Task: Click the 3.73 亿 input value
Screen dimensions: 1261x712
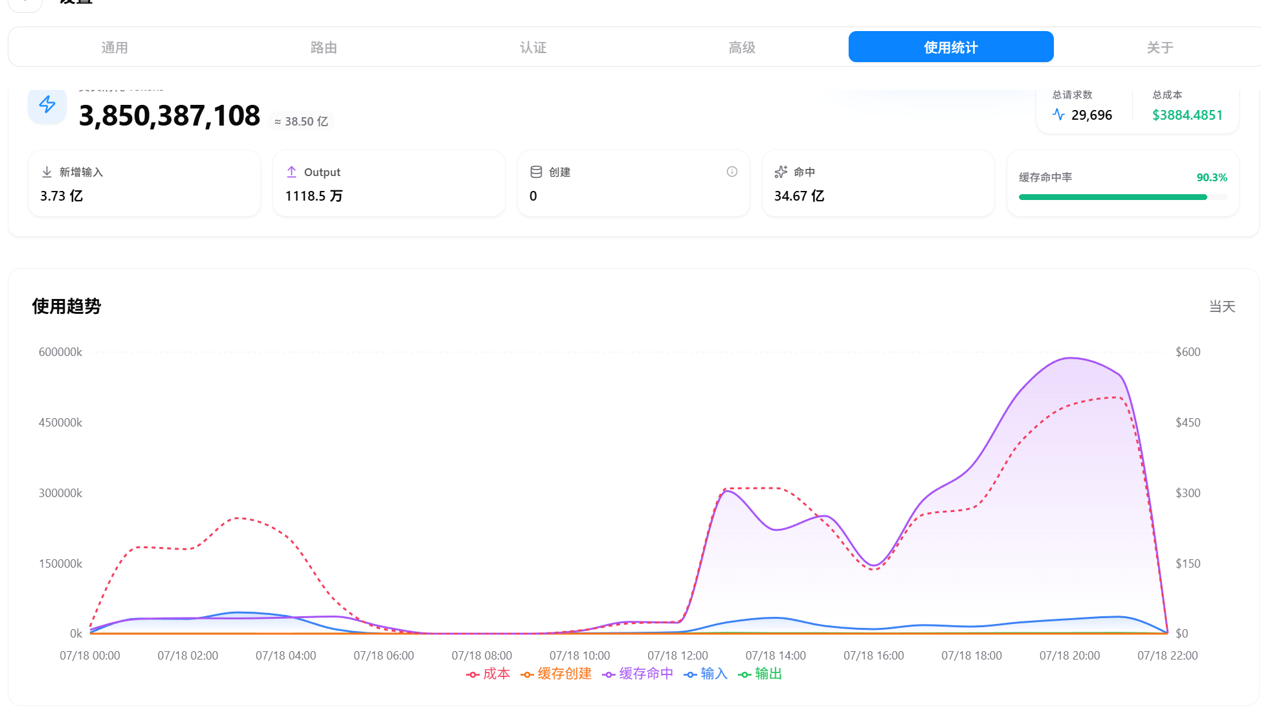Action: [x=61, y=196]
